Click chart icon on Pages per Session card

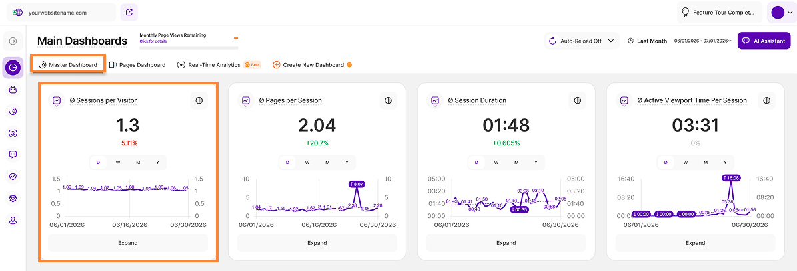(246, 100)
